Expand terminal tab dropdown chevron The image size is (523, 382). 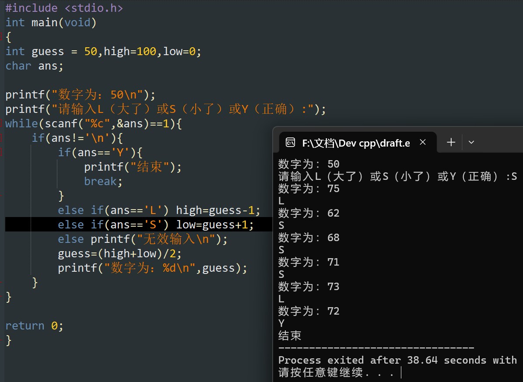(x=471, y=143)
